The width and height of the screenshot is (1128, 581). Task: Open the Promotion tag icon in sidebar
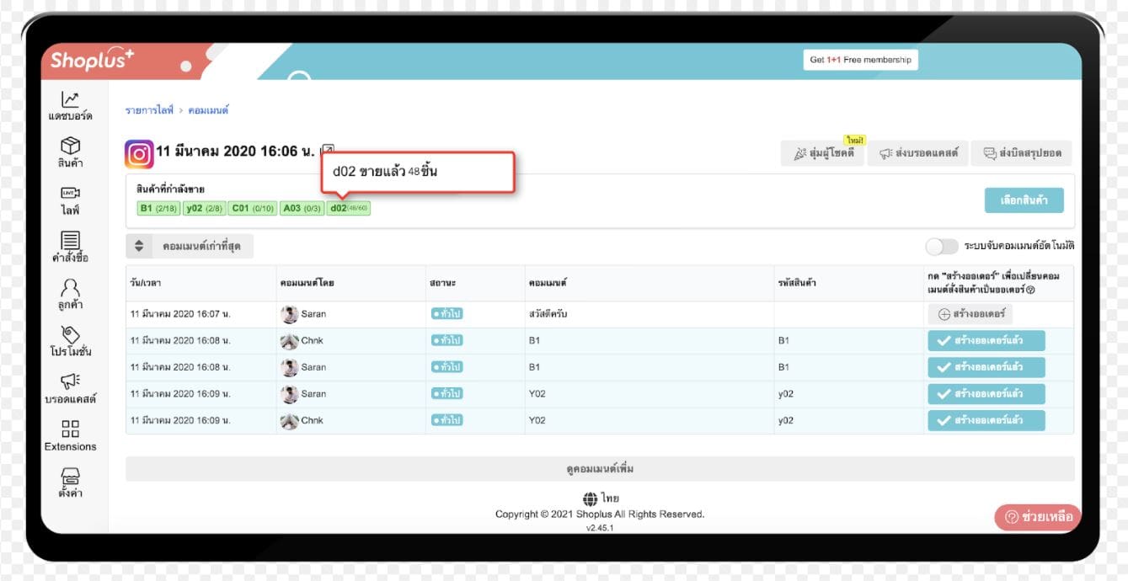(x=71, y=336)
